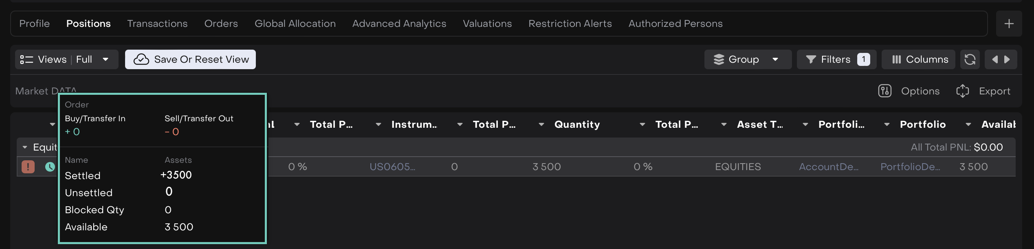Viewport: 1034px width, 249px height.
Task: Open the Filters button
Action: (x=836, y=59)
